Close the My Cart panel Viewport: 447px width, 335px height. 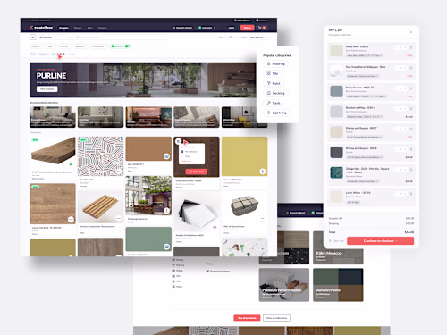(411, 32)
